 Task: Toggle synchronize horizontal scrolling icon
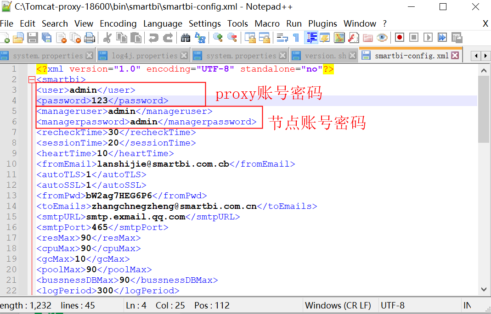click(264, 38)
